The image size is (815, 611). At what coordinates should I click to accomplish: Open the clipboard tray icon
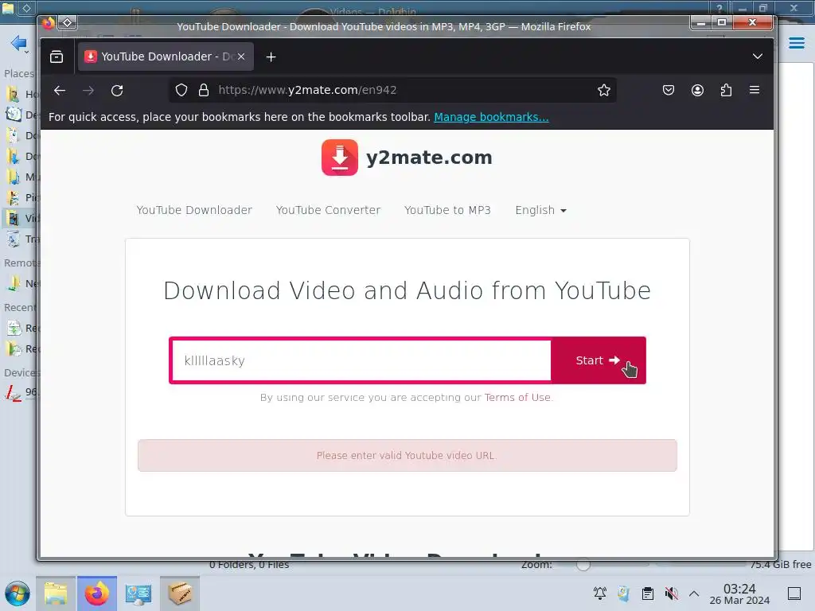648,593
